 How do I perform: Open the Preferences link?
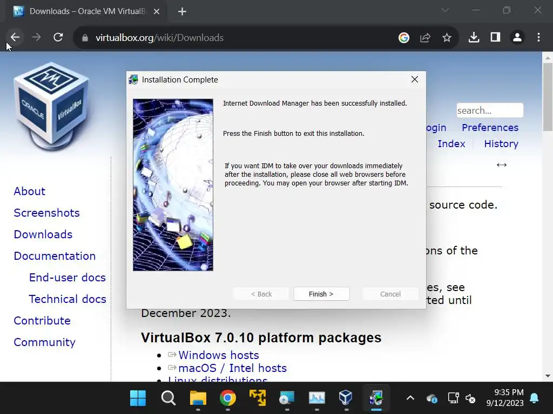coord(490,127)
